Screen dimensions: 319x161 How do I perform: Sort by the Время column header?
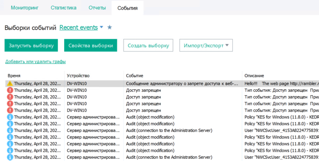point(14,76)
